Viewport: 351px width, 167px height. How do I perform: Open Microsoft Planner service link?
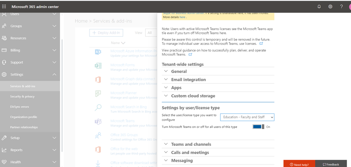[x=124, y=93]
